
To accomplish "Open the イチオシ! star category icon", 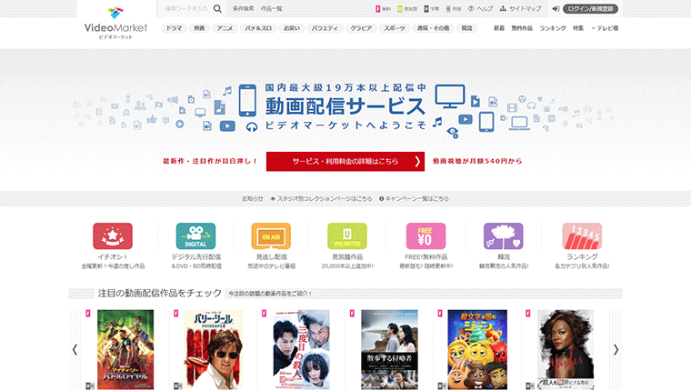I will pyautogui.click(x=112, y=236).
